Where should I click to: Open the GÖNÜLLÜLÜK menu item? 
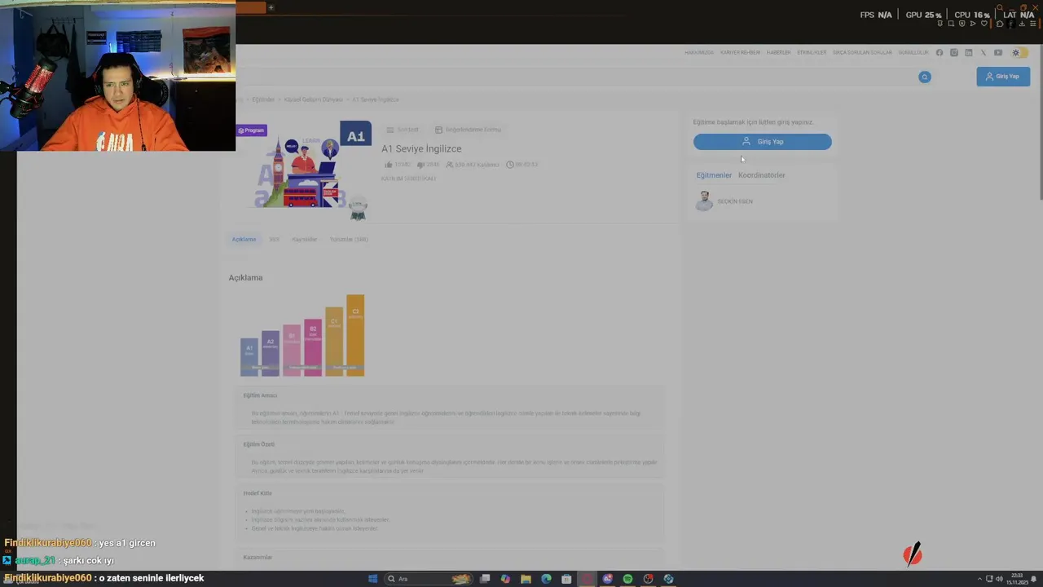pyautogui.click(x=913, y=52)
